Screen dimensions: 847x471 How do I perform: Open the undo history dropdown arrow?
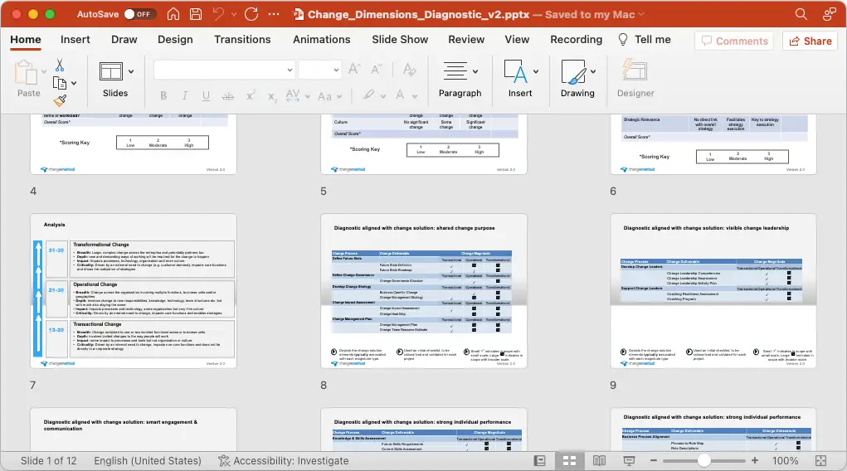[234, 15]
